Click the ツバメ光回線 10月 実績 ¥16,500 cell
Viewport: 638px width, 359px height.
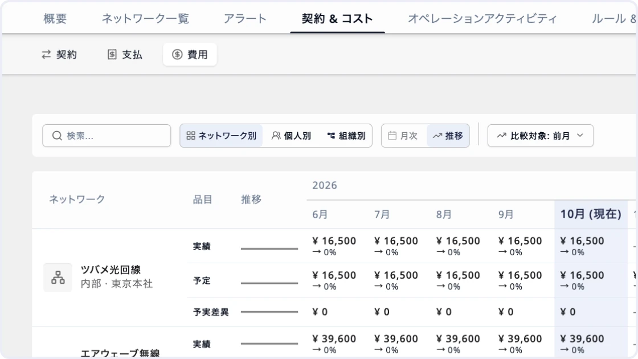click(x=582, y=246)
